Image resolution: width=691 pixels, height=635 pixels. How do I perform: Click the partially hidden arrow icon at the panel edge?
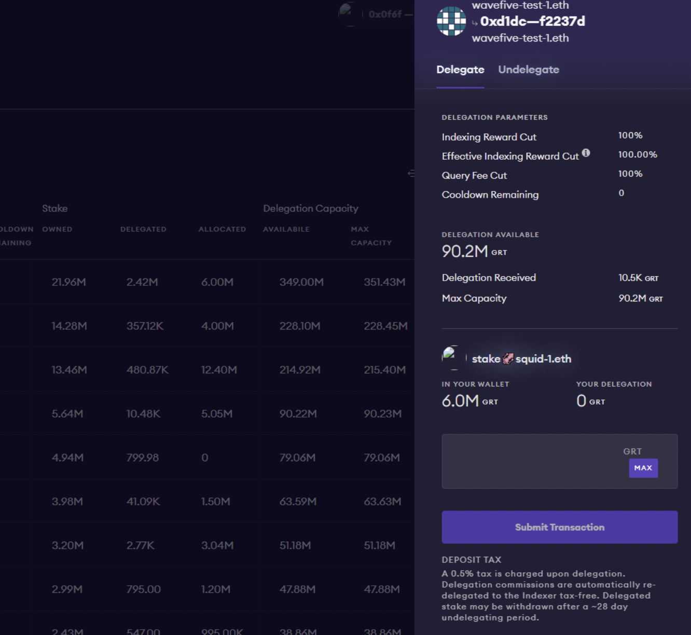point(411,173)
